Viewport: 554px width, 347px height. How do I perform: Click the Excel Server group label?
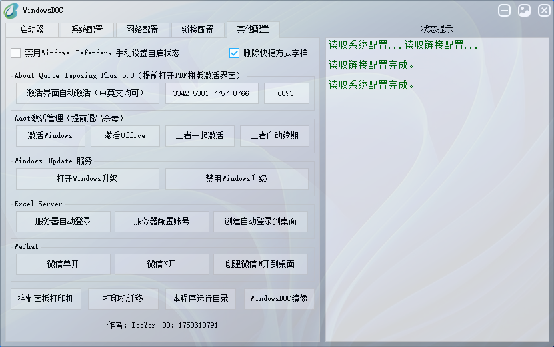(x=38, y=204)
